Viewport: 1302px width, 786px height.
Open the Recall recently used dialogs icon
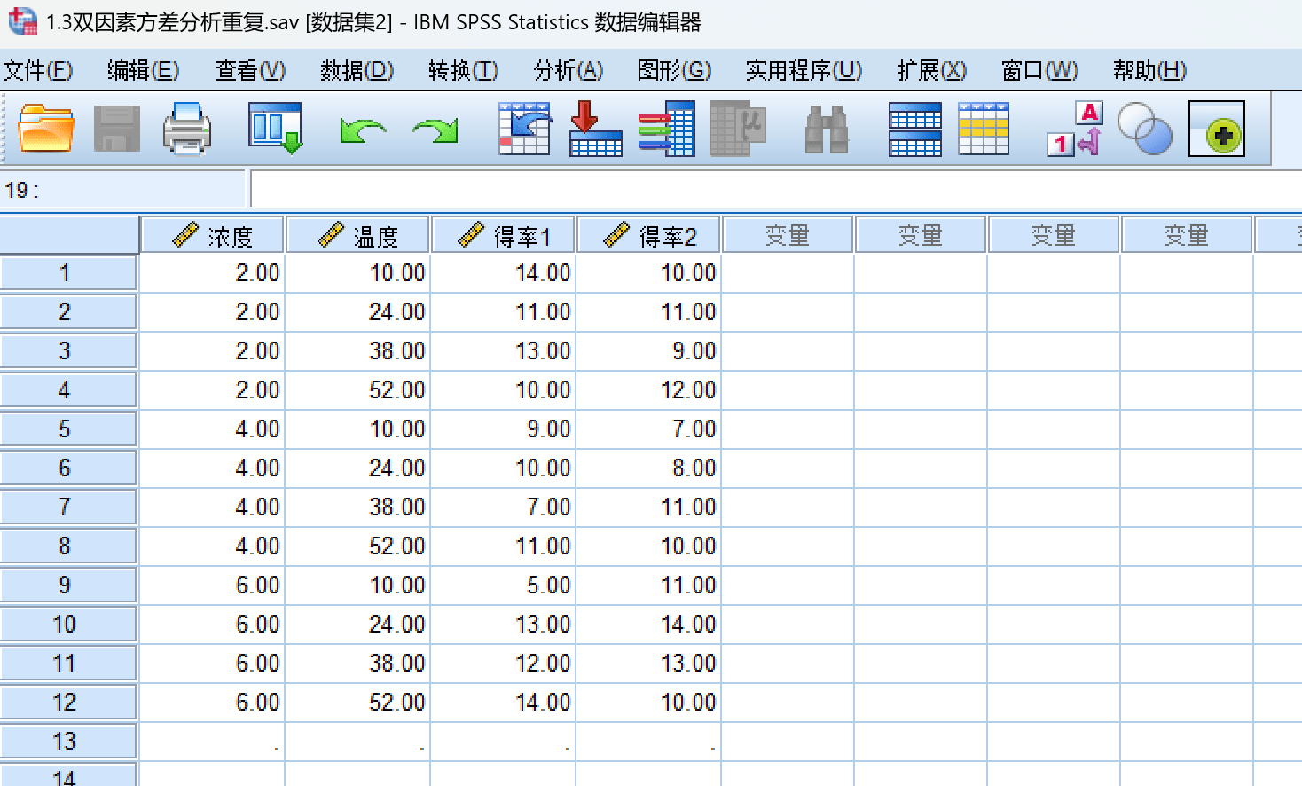pyautogui.click(x=275, y=130)
